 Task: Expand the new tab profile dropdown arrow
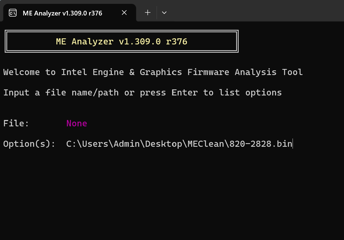coord(164,13)
